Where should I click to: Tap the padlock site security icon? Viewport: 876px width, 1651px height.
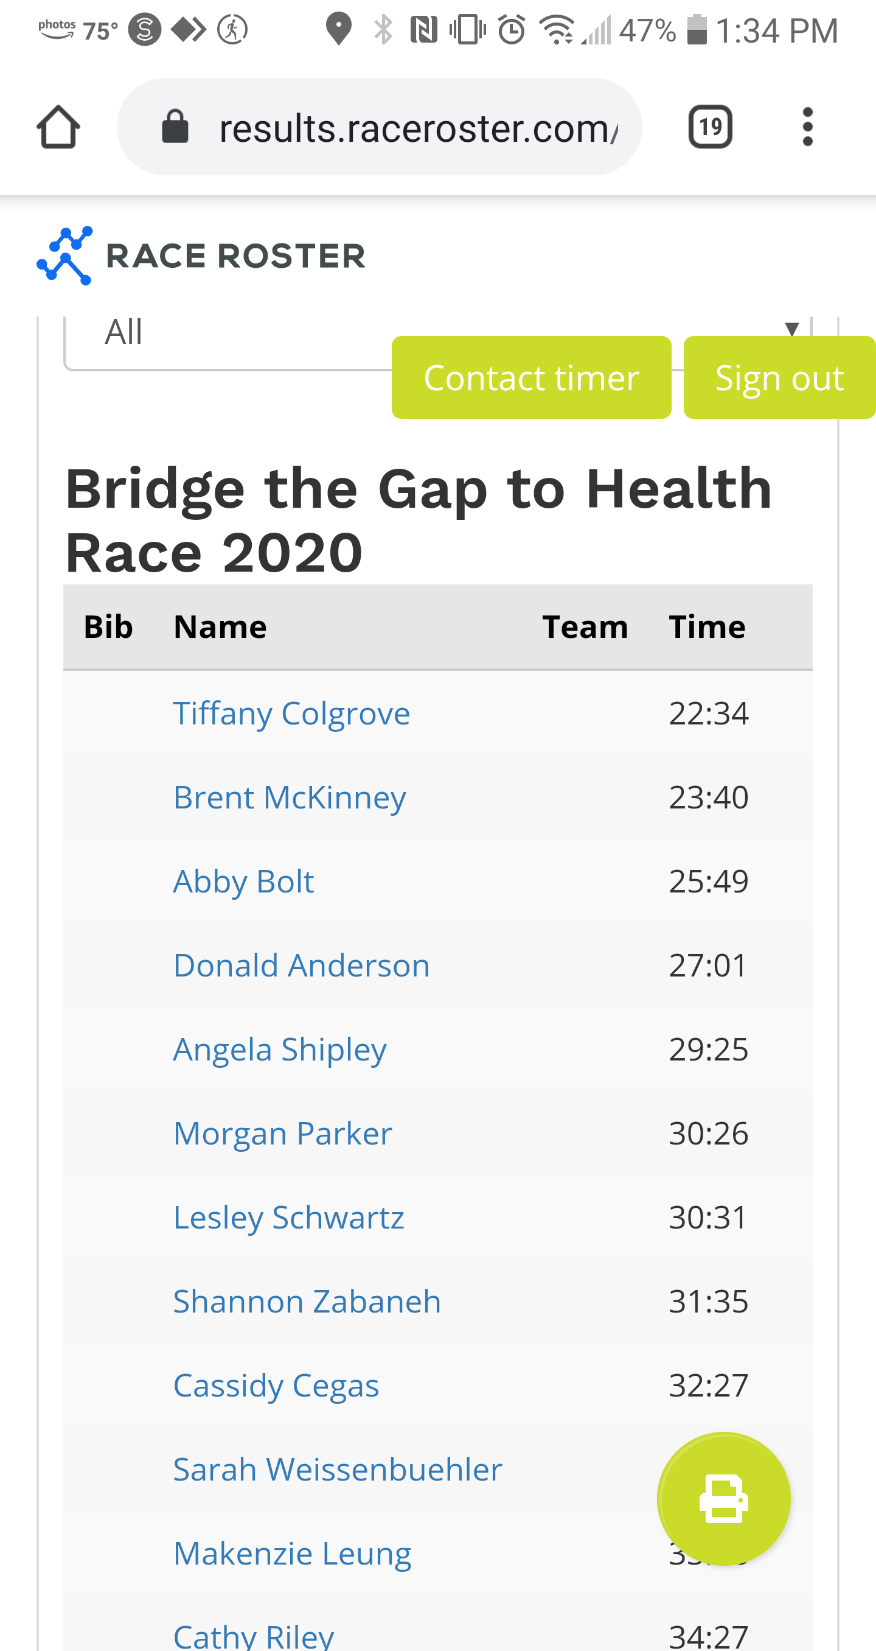tap(175, 127)
